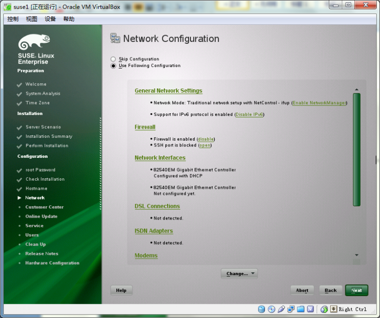Click the Abort button
Screen dimensions: 380x318
(x=302, y=290)
